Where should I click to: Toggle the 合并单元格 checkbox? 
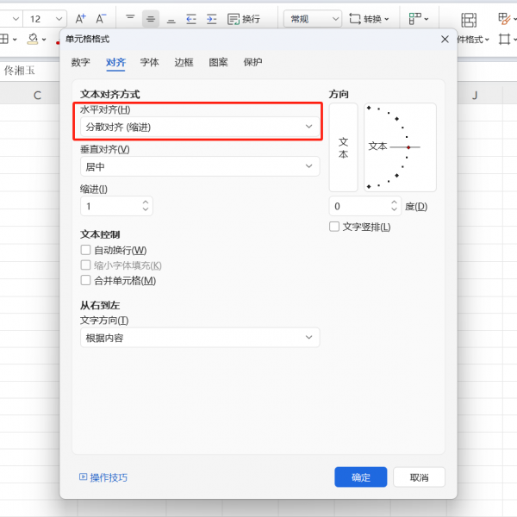tap(85, 281)
